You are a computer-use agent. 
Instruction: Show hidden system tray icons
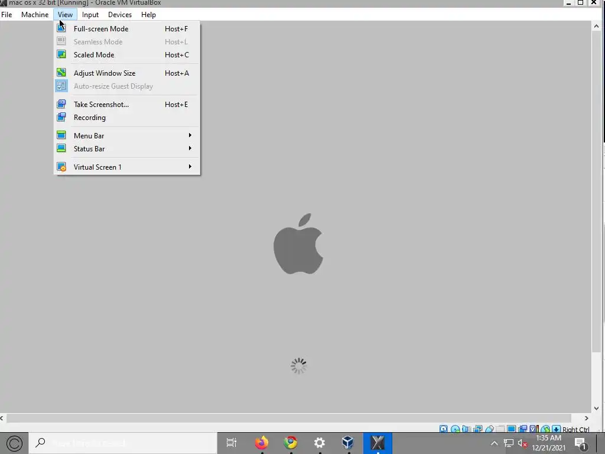[495, 443]
